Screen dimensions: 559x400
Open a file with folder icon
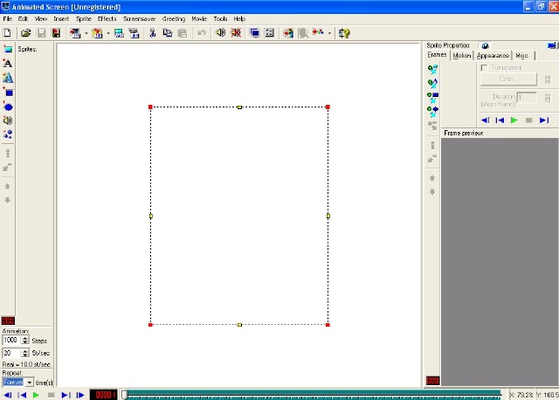point(25,33)
